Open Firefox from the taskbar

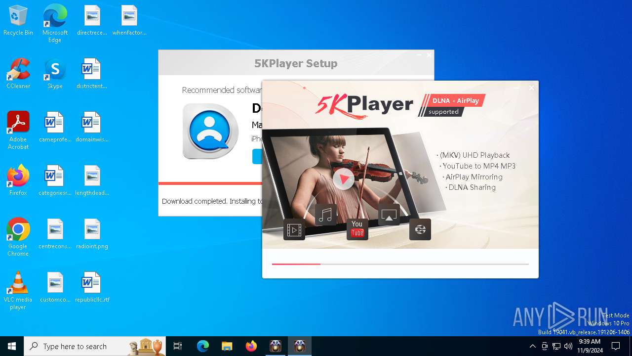251,346
